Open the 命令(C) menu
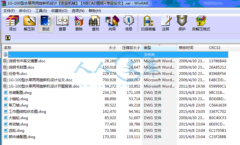This screenshot has height=145, width=240. (x=25, y=11)
